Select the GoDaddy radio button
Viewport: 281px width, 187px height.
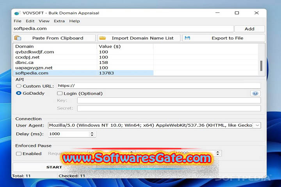coord(19,93)
